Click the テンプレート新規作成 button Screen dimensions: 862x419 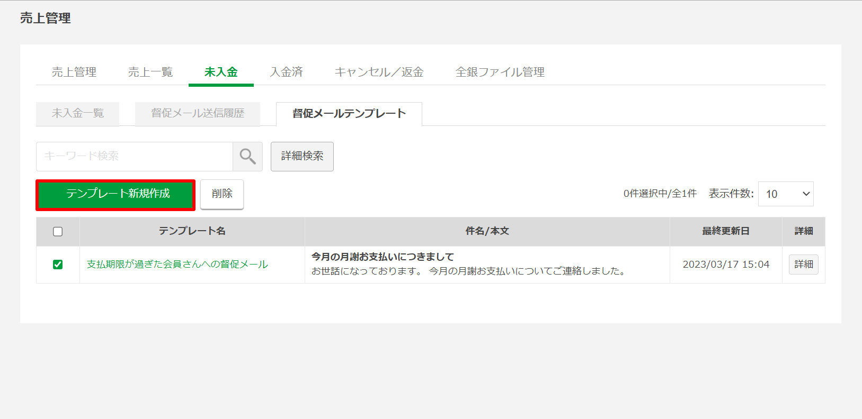tap(115, 195)
